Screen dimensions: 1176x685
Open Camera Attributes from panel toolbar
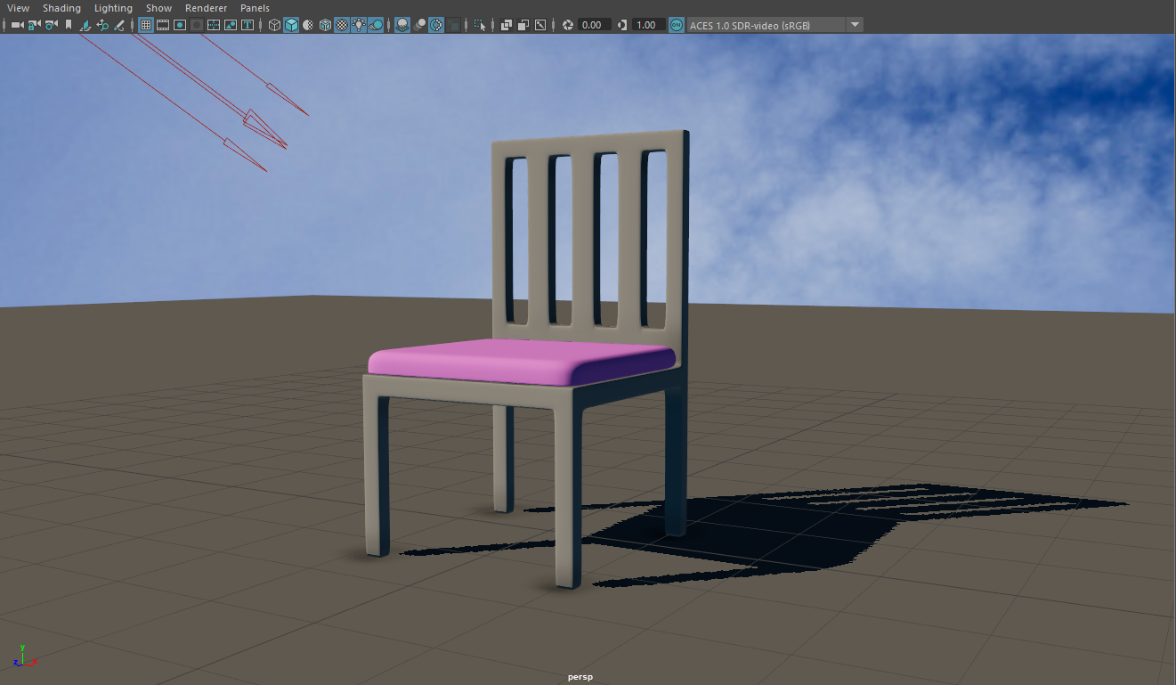51,25
